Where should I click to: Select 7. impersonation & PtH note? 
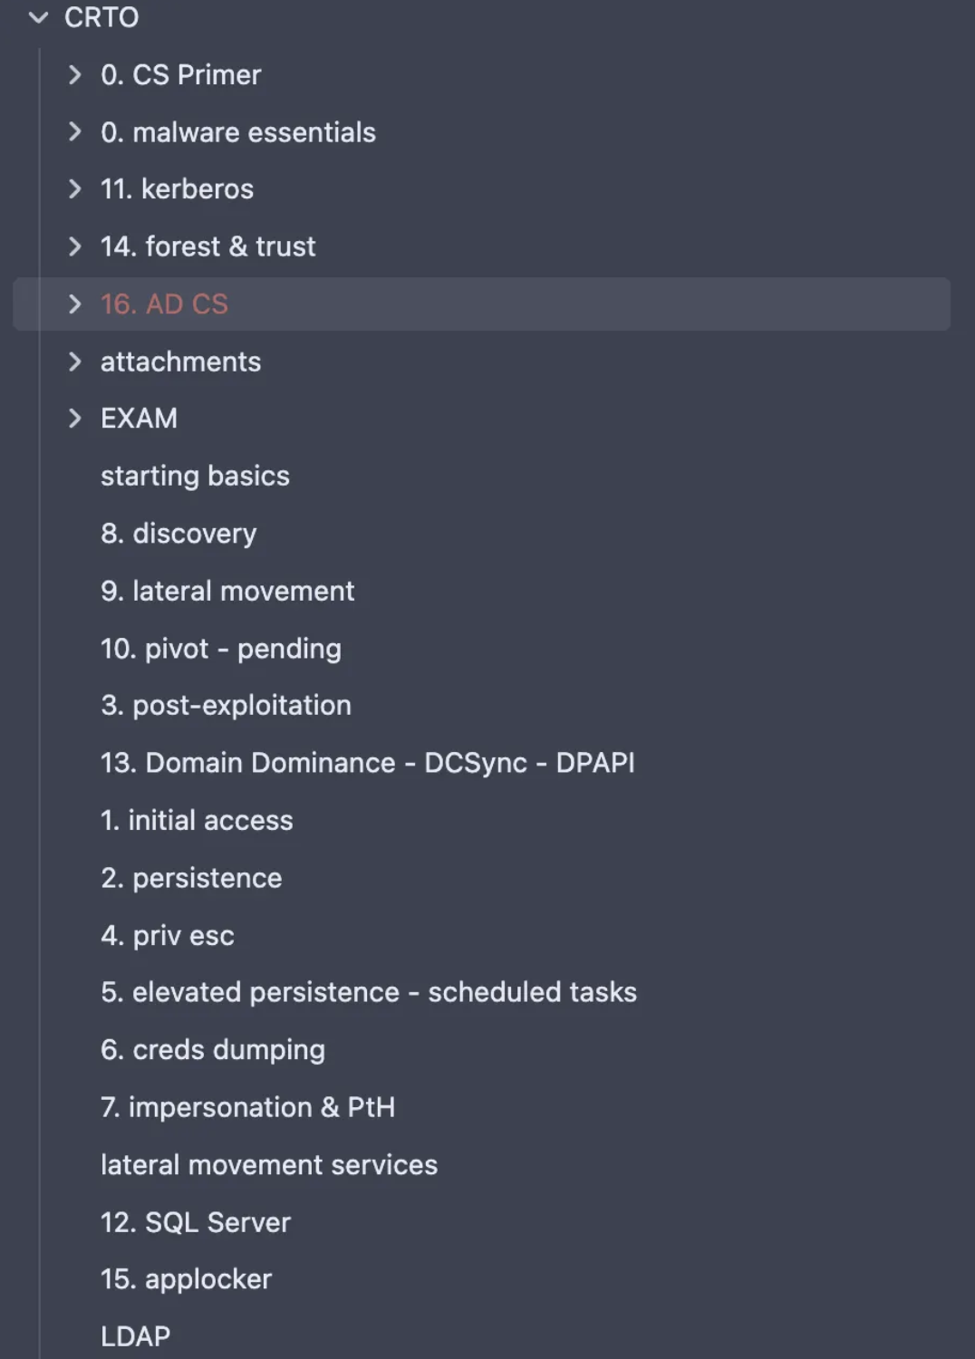pyautogui.click(x=247, y=1107)
